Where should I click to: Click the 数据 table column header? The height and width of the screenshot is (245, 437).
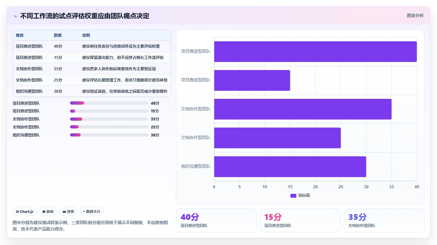point(58,35)
